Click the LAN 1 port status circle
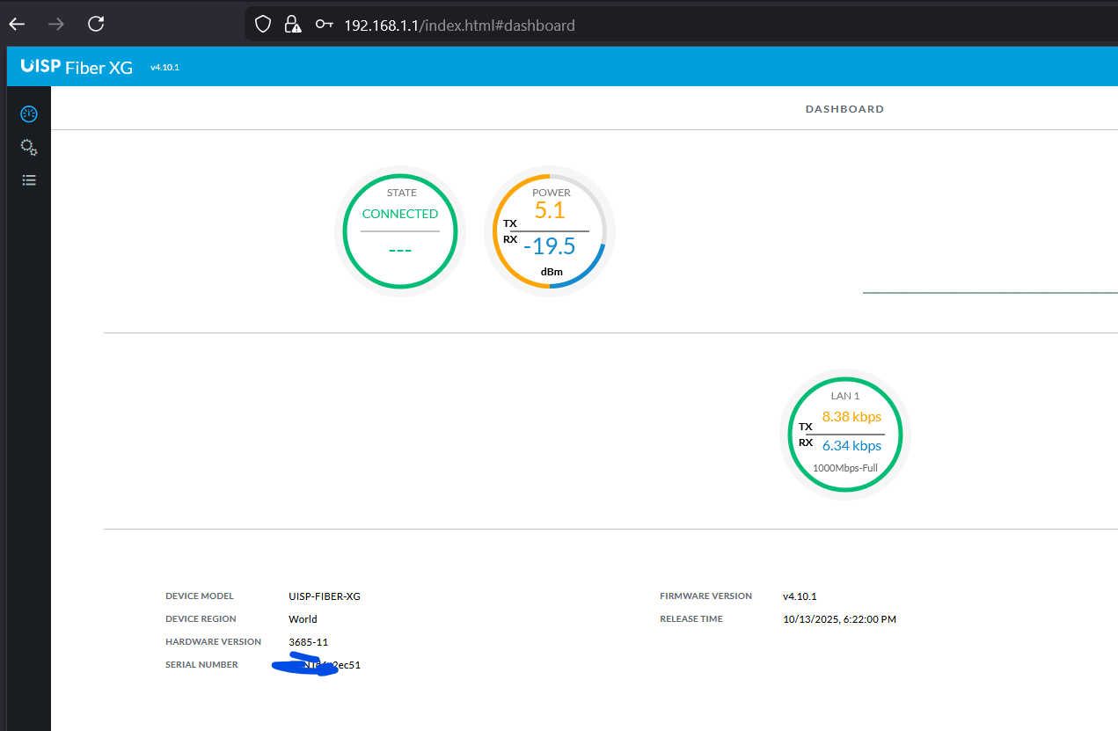This screenshot has width=1118, height=731. coord(844,435)
